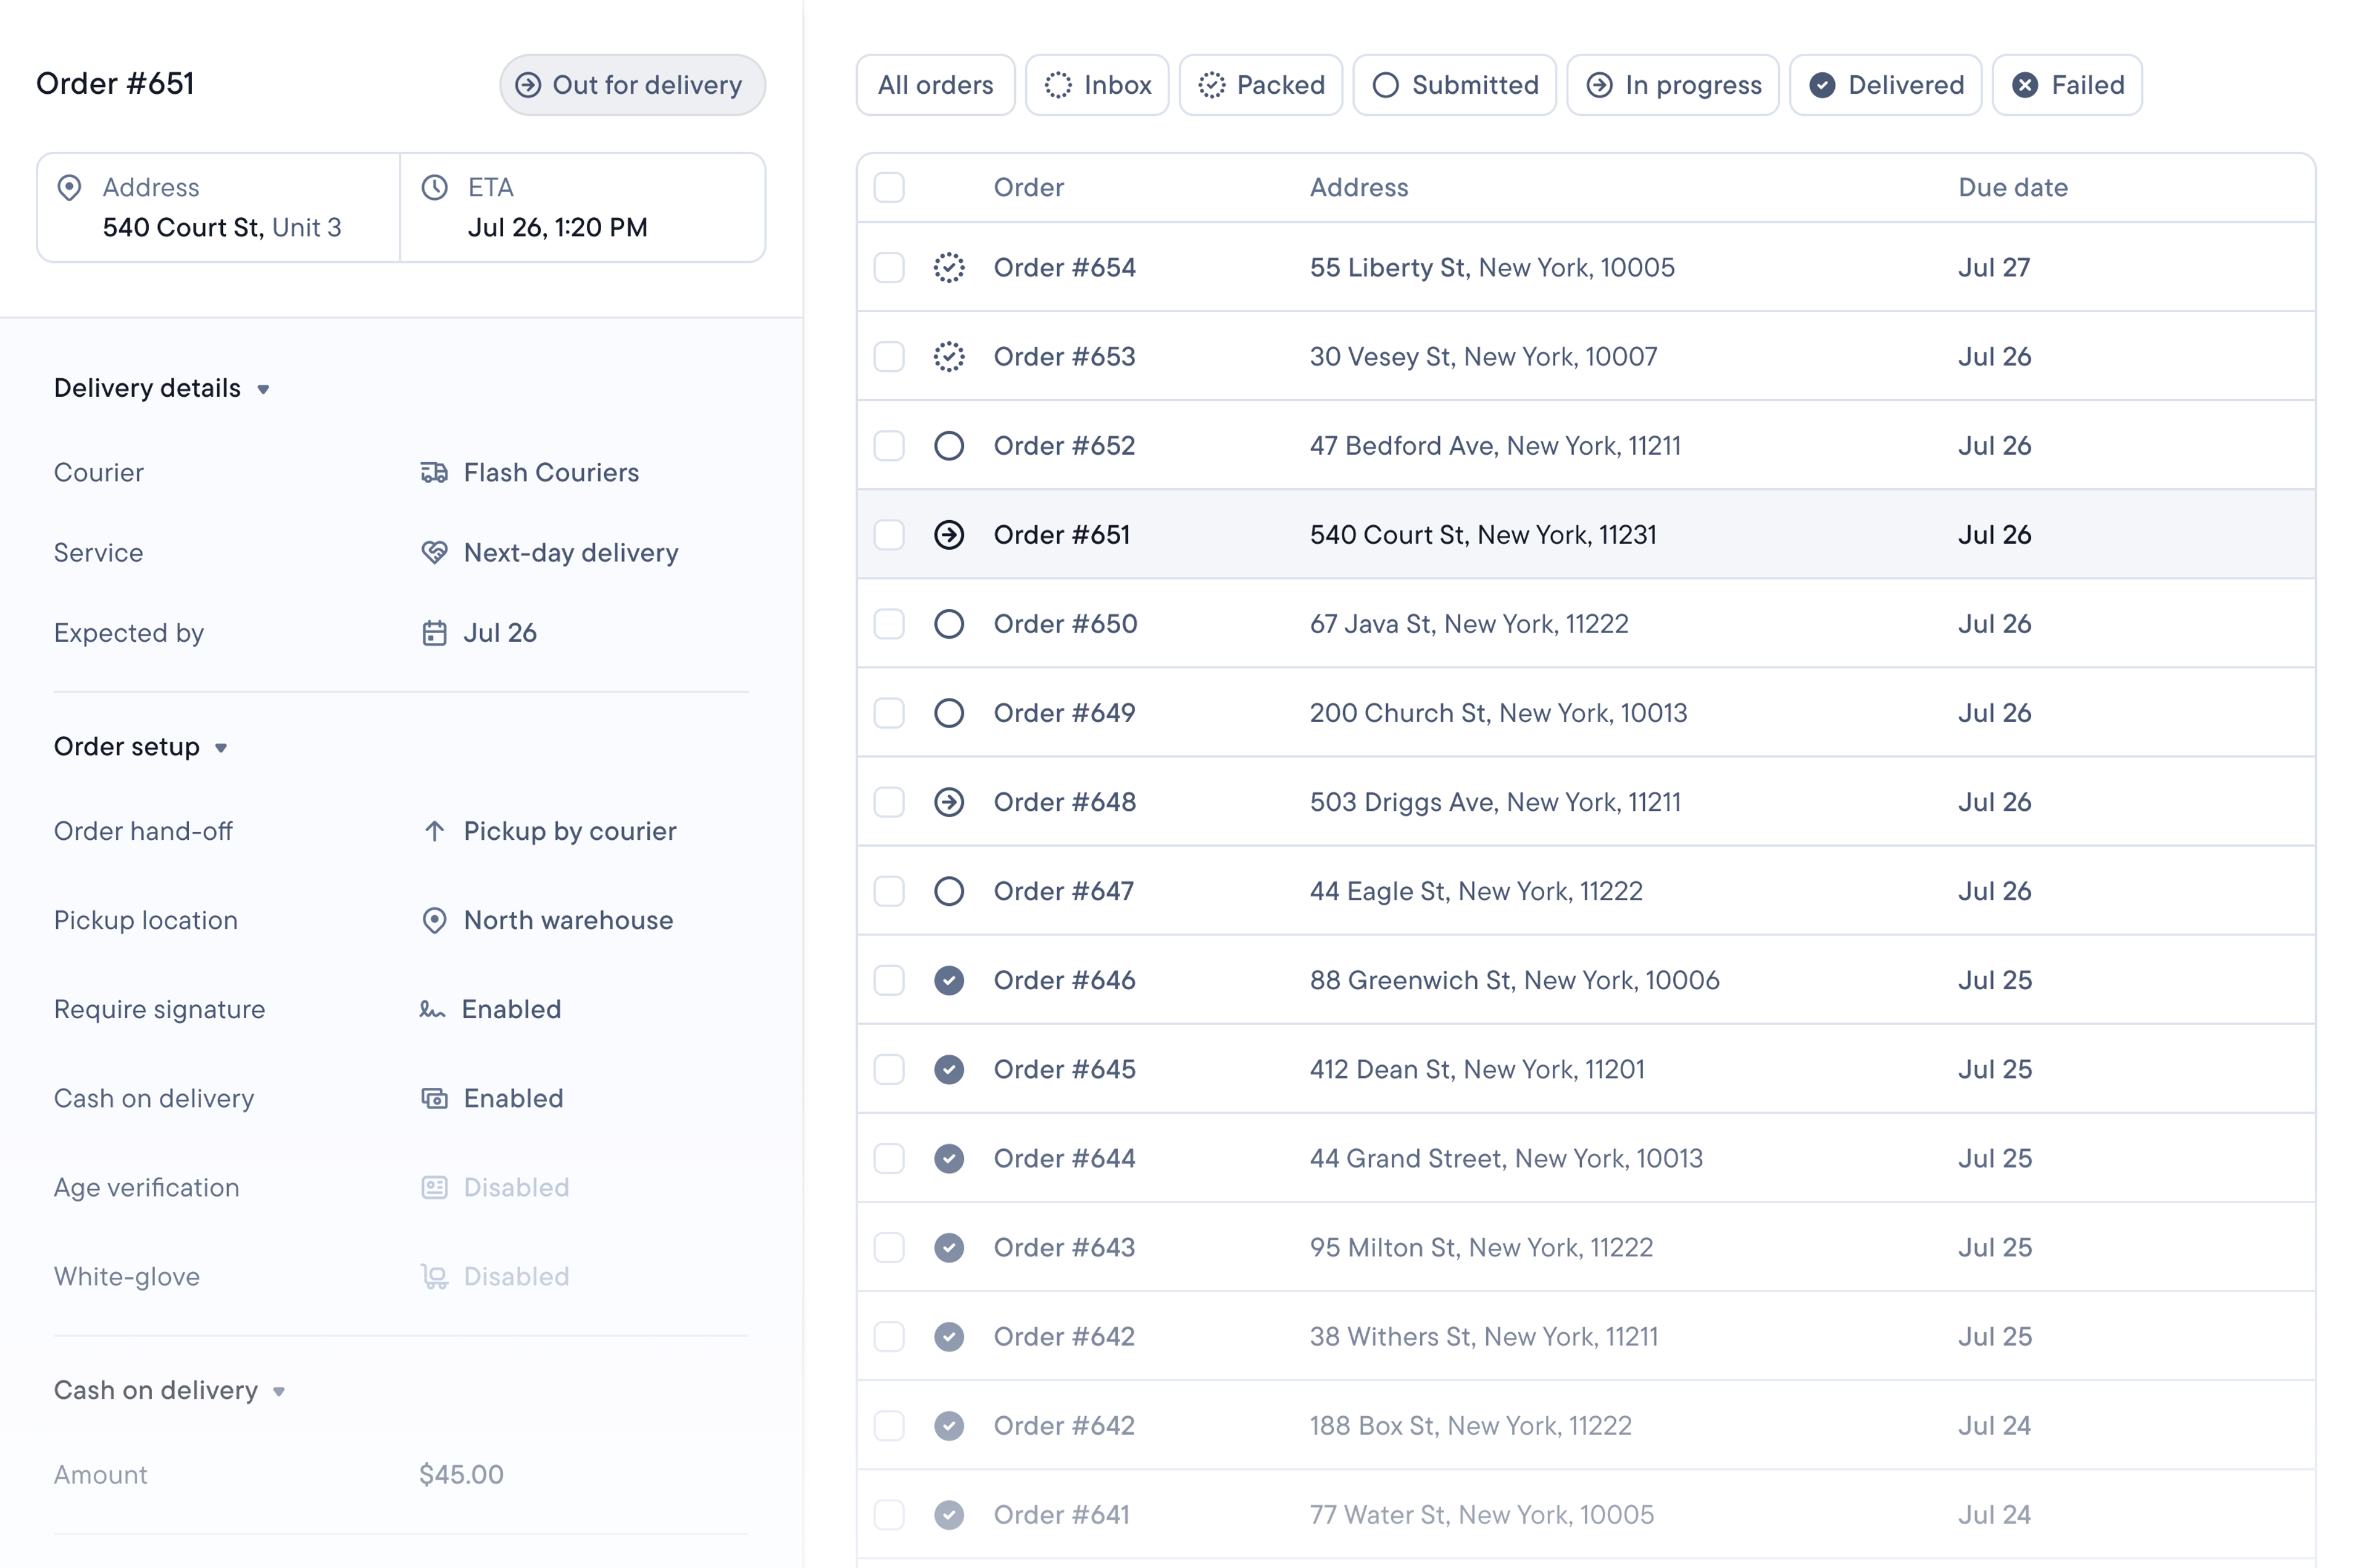
Task: Click the signature icon beside Require signature Enabled
Action: (x=432, y=1009)
